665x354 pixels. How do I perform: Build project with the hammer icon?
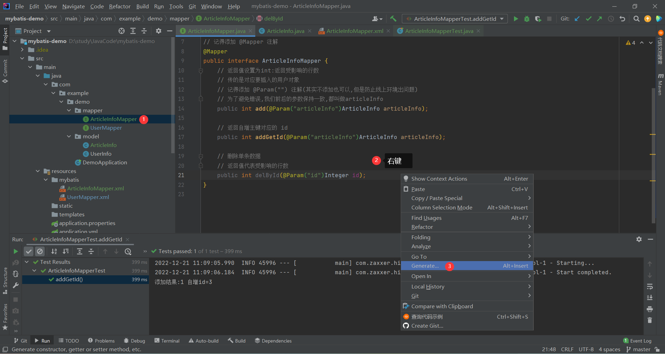[x=393, y=19]
